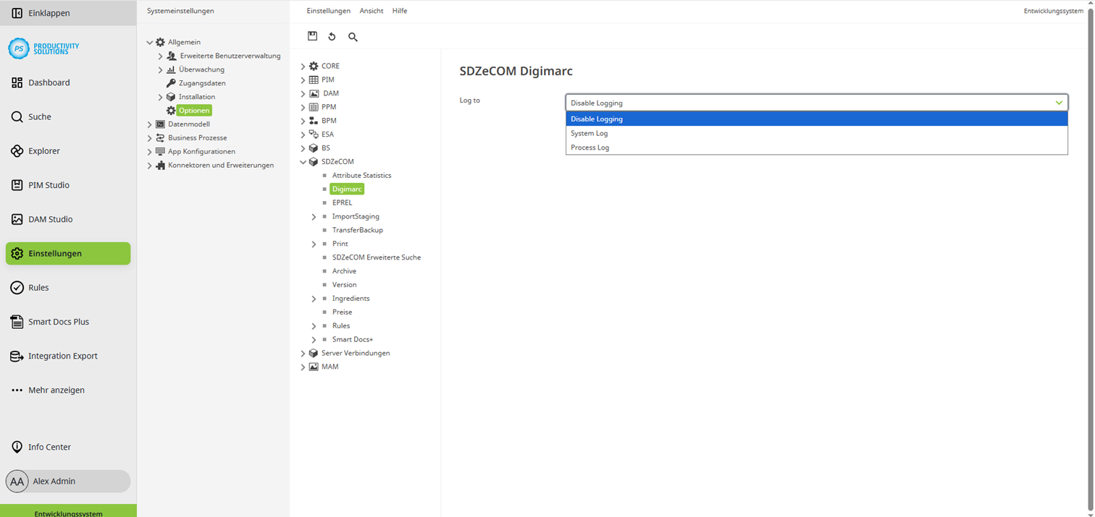The image size is (1095, 517).
Task: Open the Hilfe menu
Action: coord(400,10)
